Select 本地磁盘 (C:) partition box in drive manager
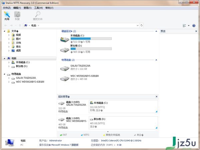This screenshot has width=200, height=150. pyautogui.click(x=123, y=107)
